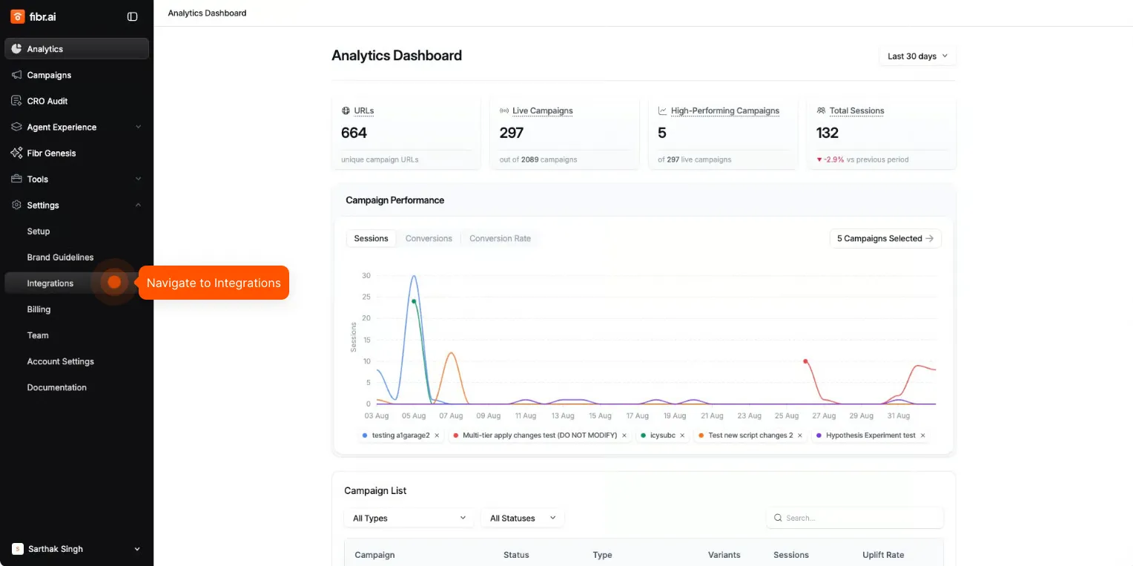The width and height of the screenshot is (1133, 566).
Task: Click the Campaigns megaphone icon
Action: click(x=16, y=75)
